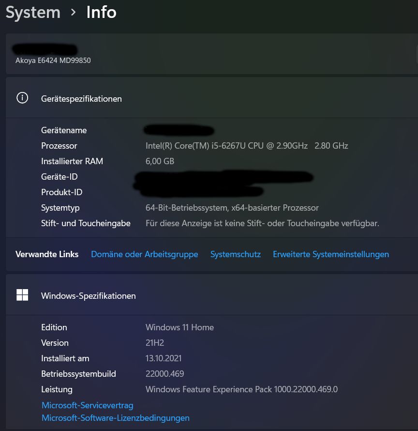
Task: Click the Verwandte Links label
Action: (x=47, y=254)
